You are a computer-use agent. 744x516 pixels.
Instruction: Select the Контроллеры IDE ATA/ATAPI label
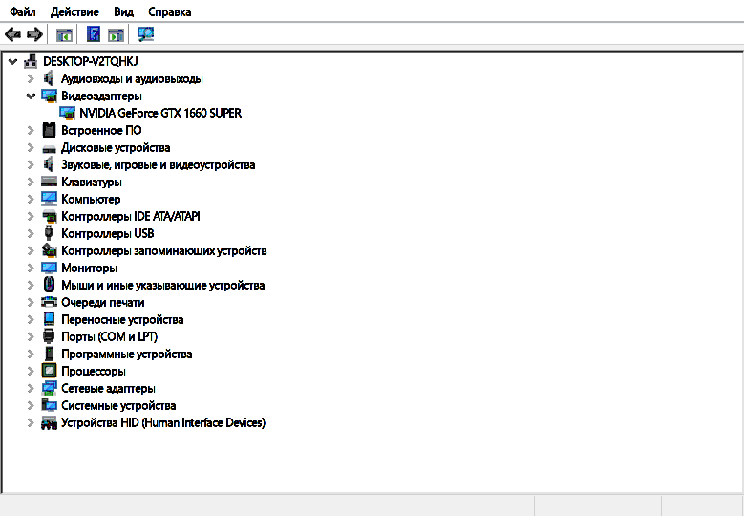point(131,217)
